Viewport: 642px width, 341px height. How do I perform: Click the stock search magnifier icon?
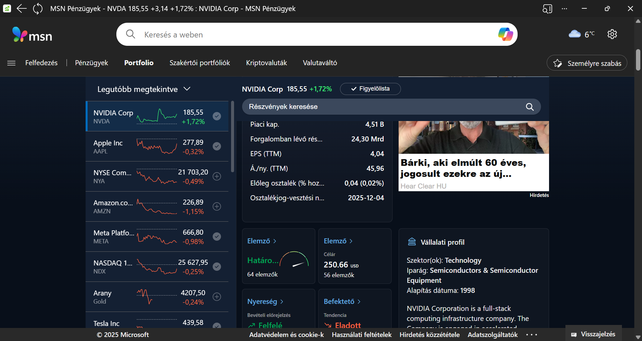530,107
